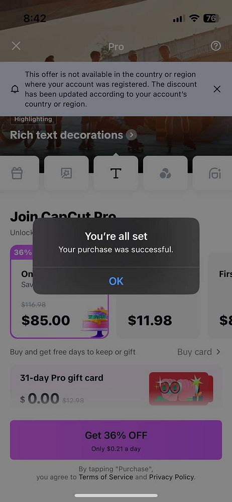Tap OK on purchase success dialog

pos(116,281)
